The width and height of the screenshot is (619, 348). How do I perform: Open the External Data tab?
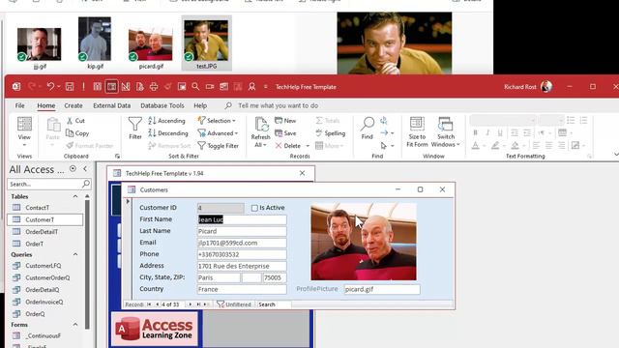(112, 105)
